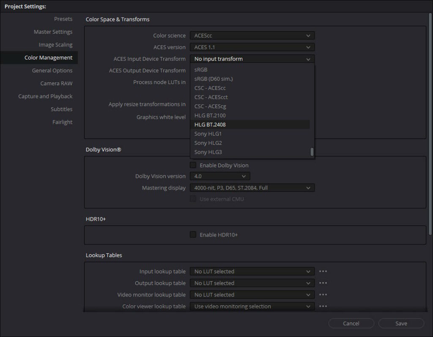
Task: Open the Color science dropdown
Action: point(252,35)
